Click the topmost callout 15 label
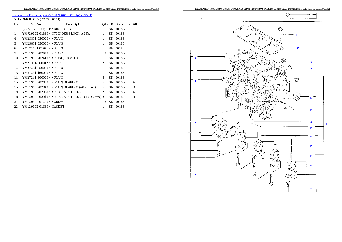The height and width of the screenshot is (242, 342). 195,134
